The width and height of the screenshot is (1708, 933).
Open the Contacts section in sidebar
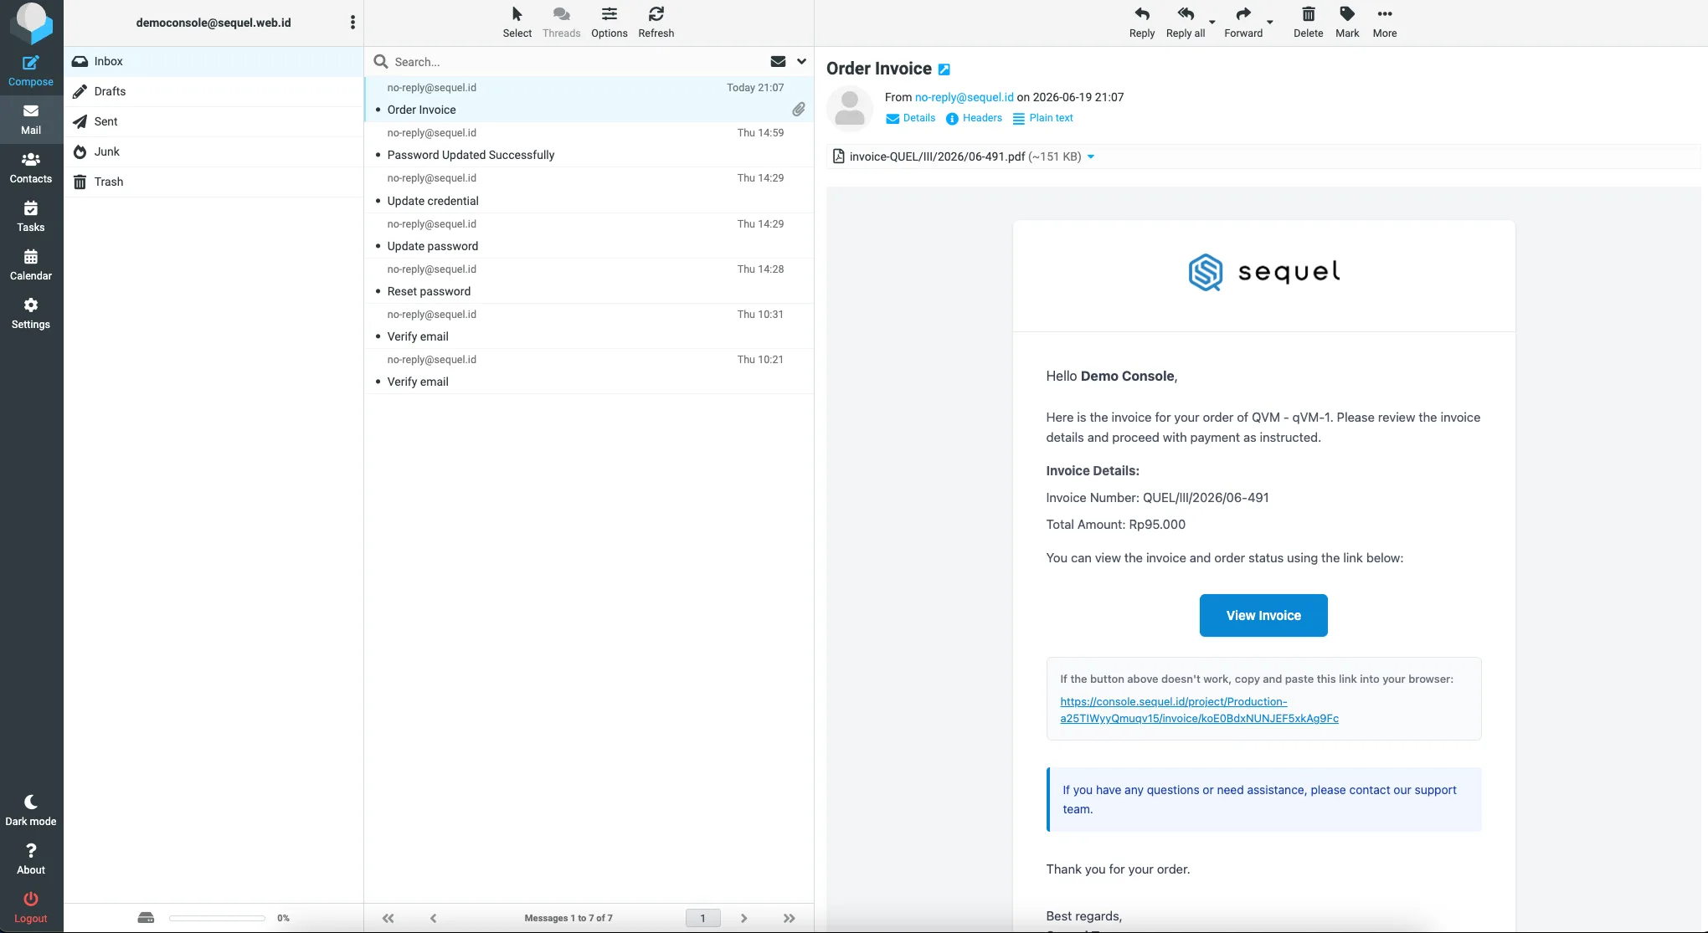point(31,168)
